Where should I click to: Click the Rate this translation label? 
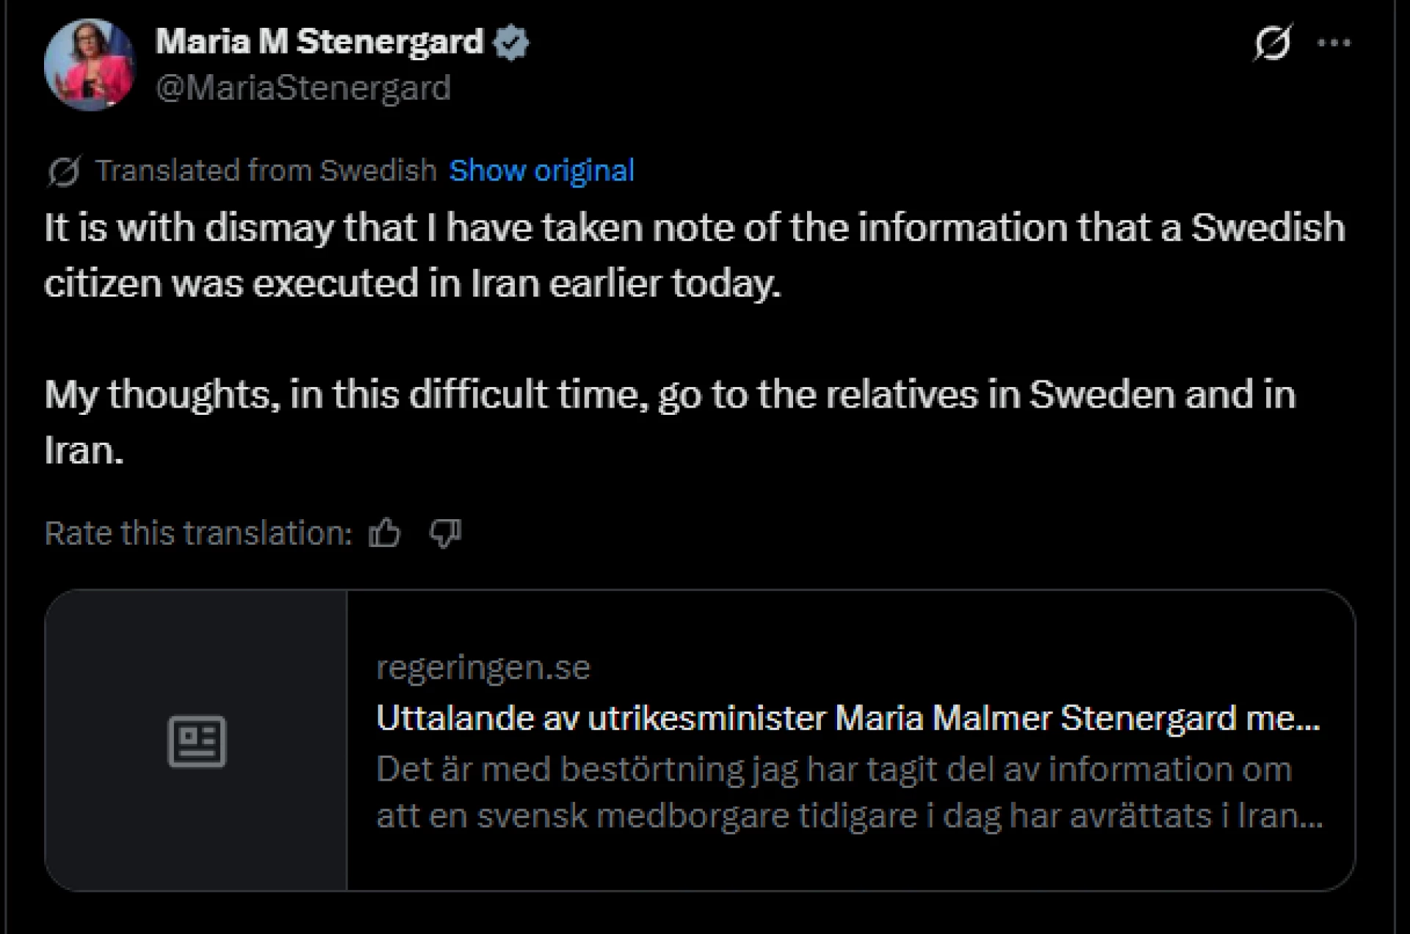[x=198, y=533]
